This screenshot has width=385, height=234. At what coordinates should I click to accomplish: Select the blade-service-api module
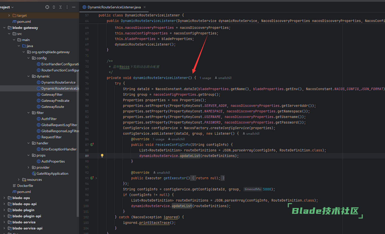(x=25, y=228)
